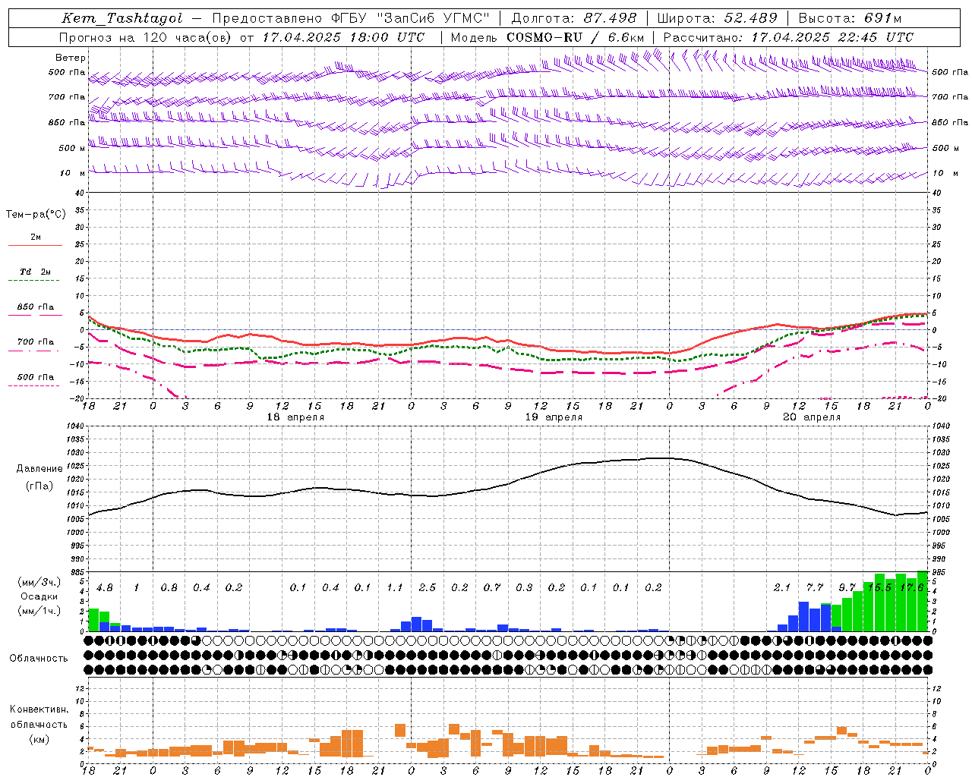Image resolution: width=972 pixels, height=777 pixels.
Task: Click the 0.8 precipitation total value
Action: pyautogui.click(x=169, y=588)
